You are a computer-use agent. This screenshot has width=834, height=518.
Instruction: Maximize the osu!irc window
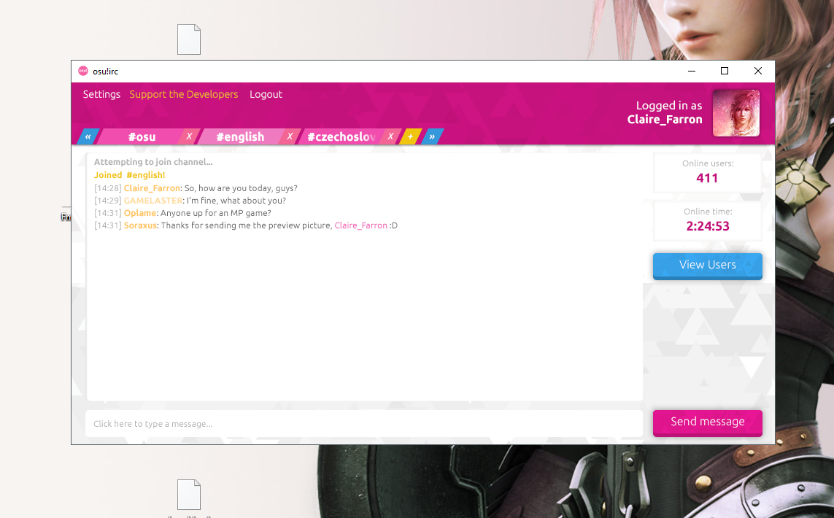725,71
